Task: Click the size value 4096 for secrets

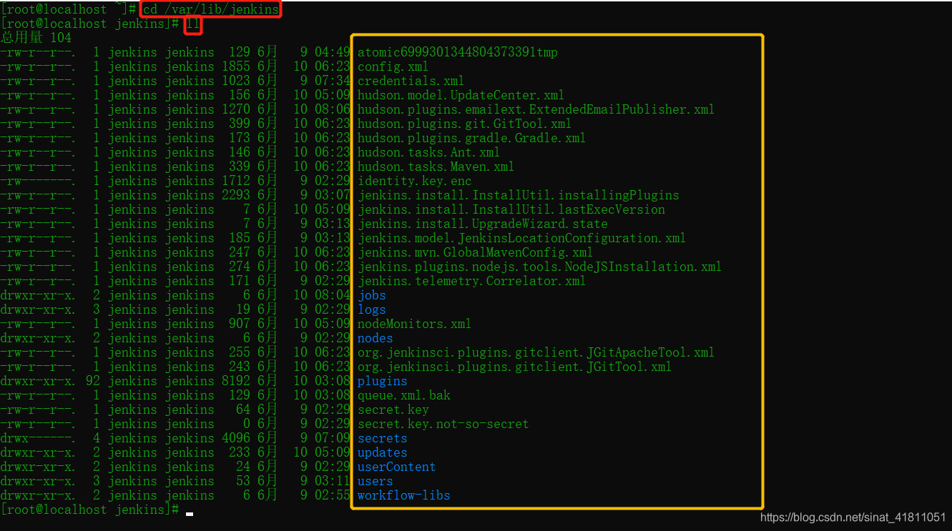Action: [x=237, y=438]
